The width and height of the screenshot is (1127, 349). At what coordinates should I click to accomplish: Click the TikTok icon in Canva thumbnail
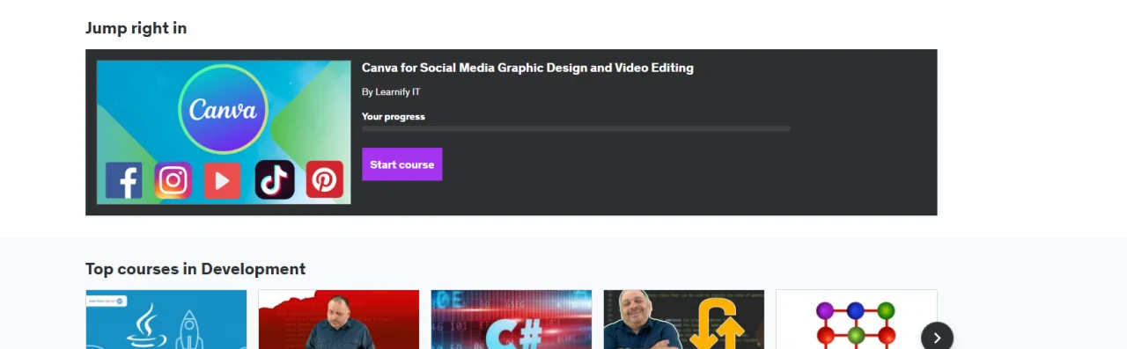click(275, 179)
